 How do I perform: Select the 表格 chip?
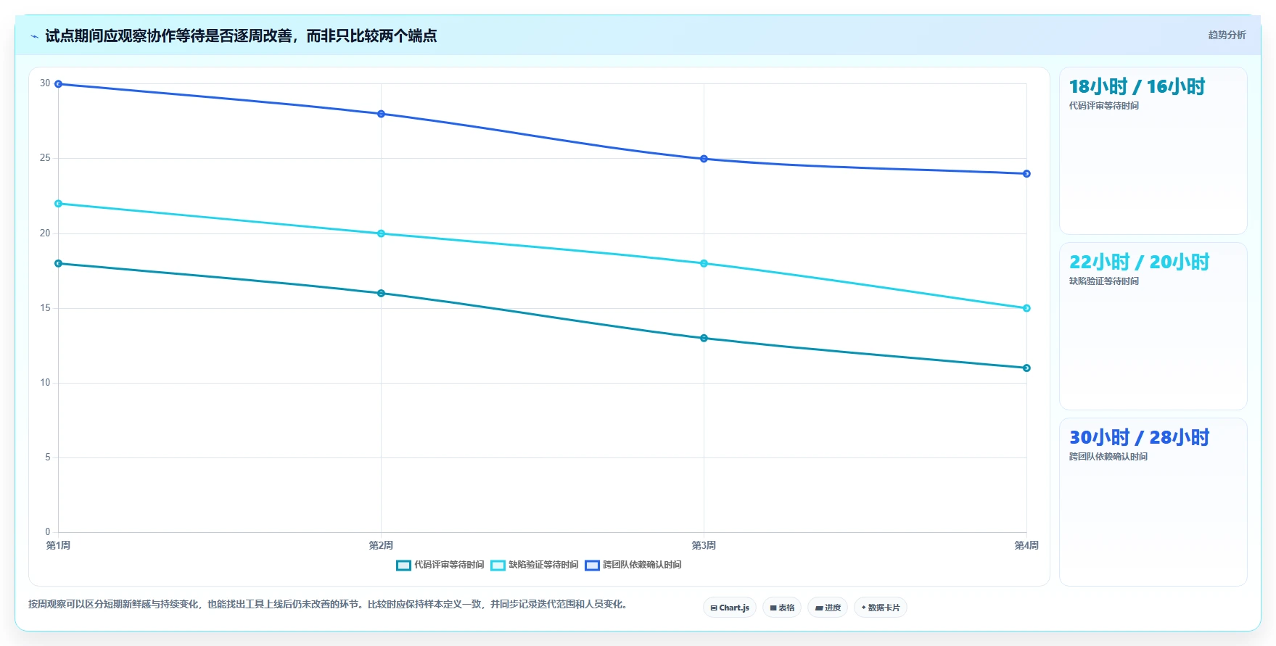point(782,608)
